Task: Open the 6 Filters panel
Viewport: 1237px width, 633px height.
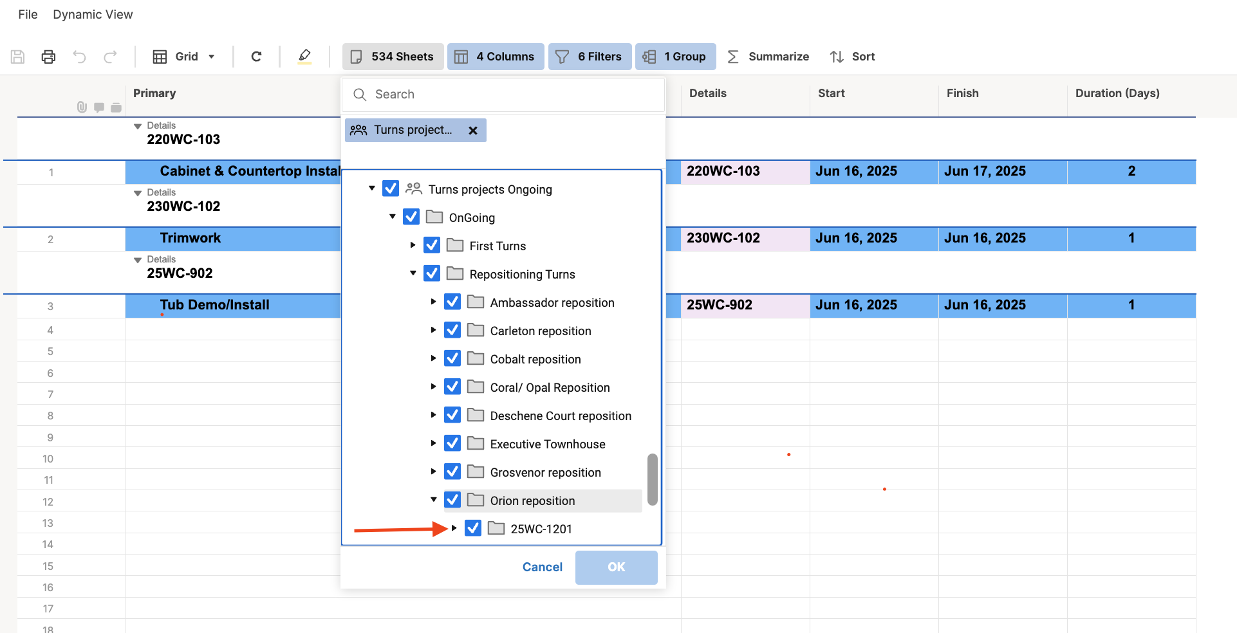Action: pos(590,57)
